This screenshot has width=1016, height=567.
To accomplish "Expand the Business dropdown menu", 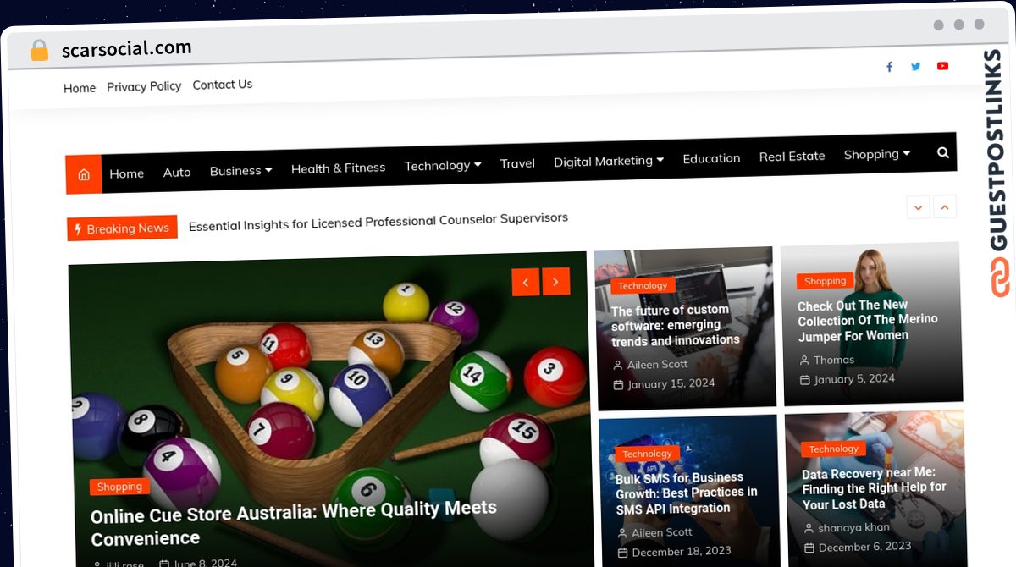I will pyautogui.click(x=241, y=170).
